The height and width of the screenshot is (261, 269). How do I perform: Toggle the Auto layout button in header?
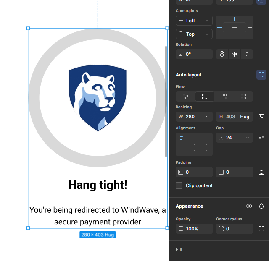[x=261, y=75]
